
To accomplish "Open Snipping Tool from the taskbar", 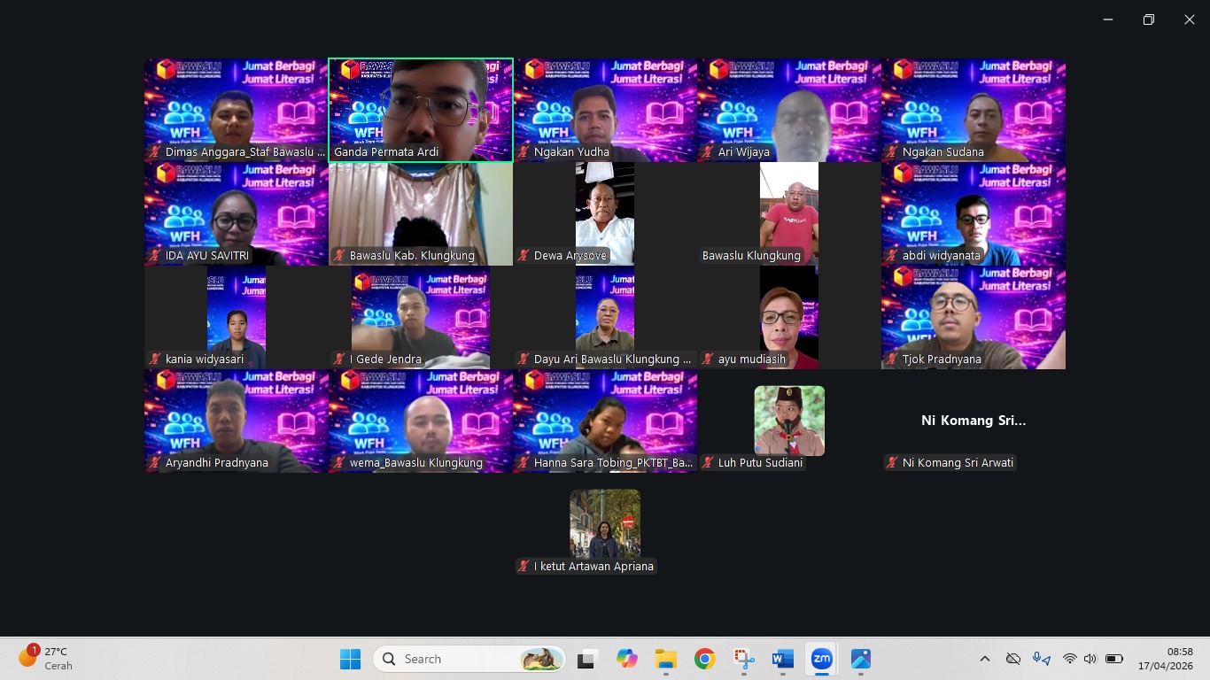I will (743, 659).
